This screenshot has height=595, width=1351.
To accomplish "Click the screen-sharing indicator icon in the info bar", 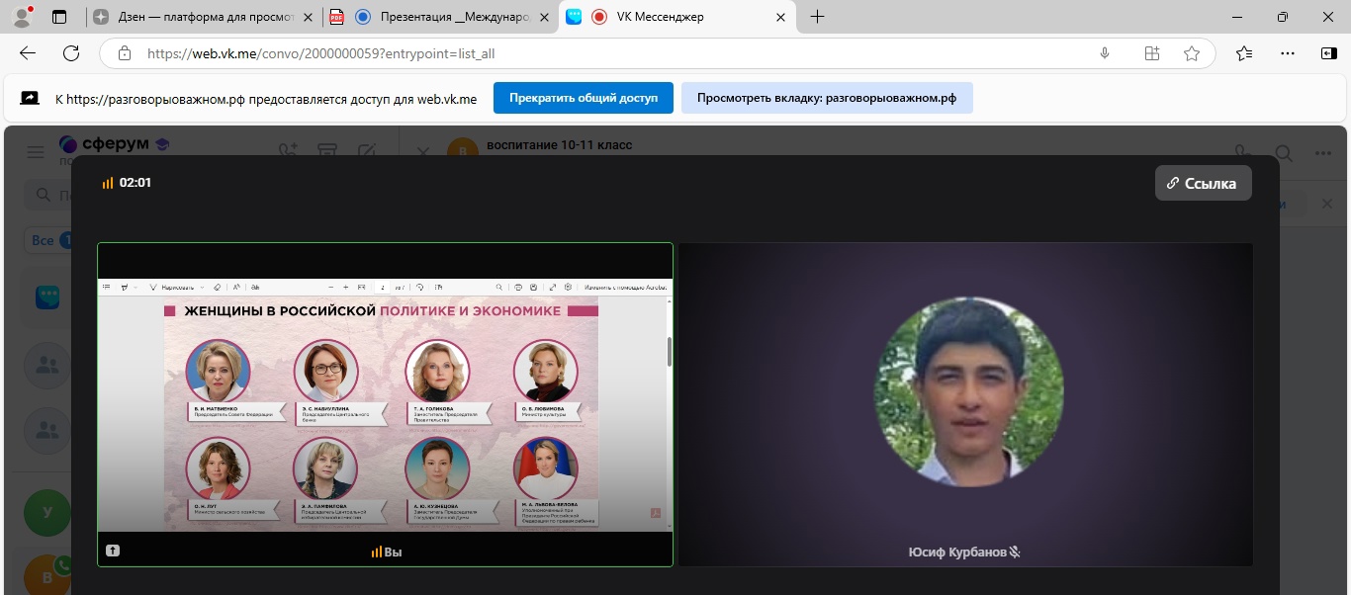I will [30, 98].
